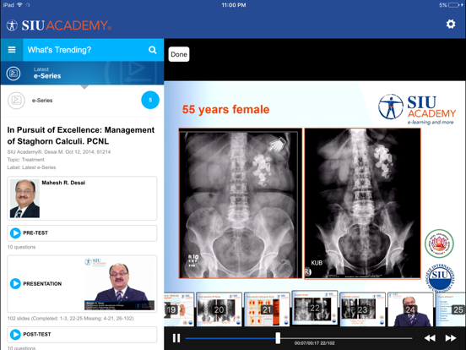466x350 pixels.
Task: Tap the 'Topic: Treatment' text
Action: 25,160
